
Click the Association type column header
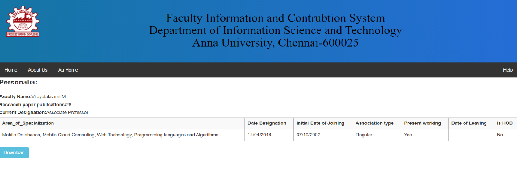point(375,123)
